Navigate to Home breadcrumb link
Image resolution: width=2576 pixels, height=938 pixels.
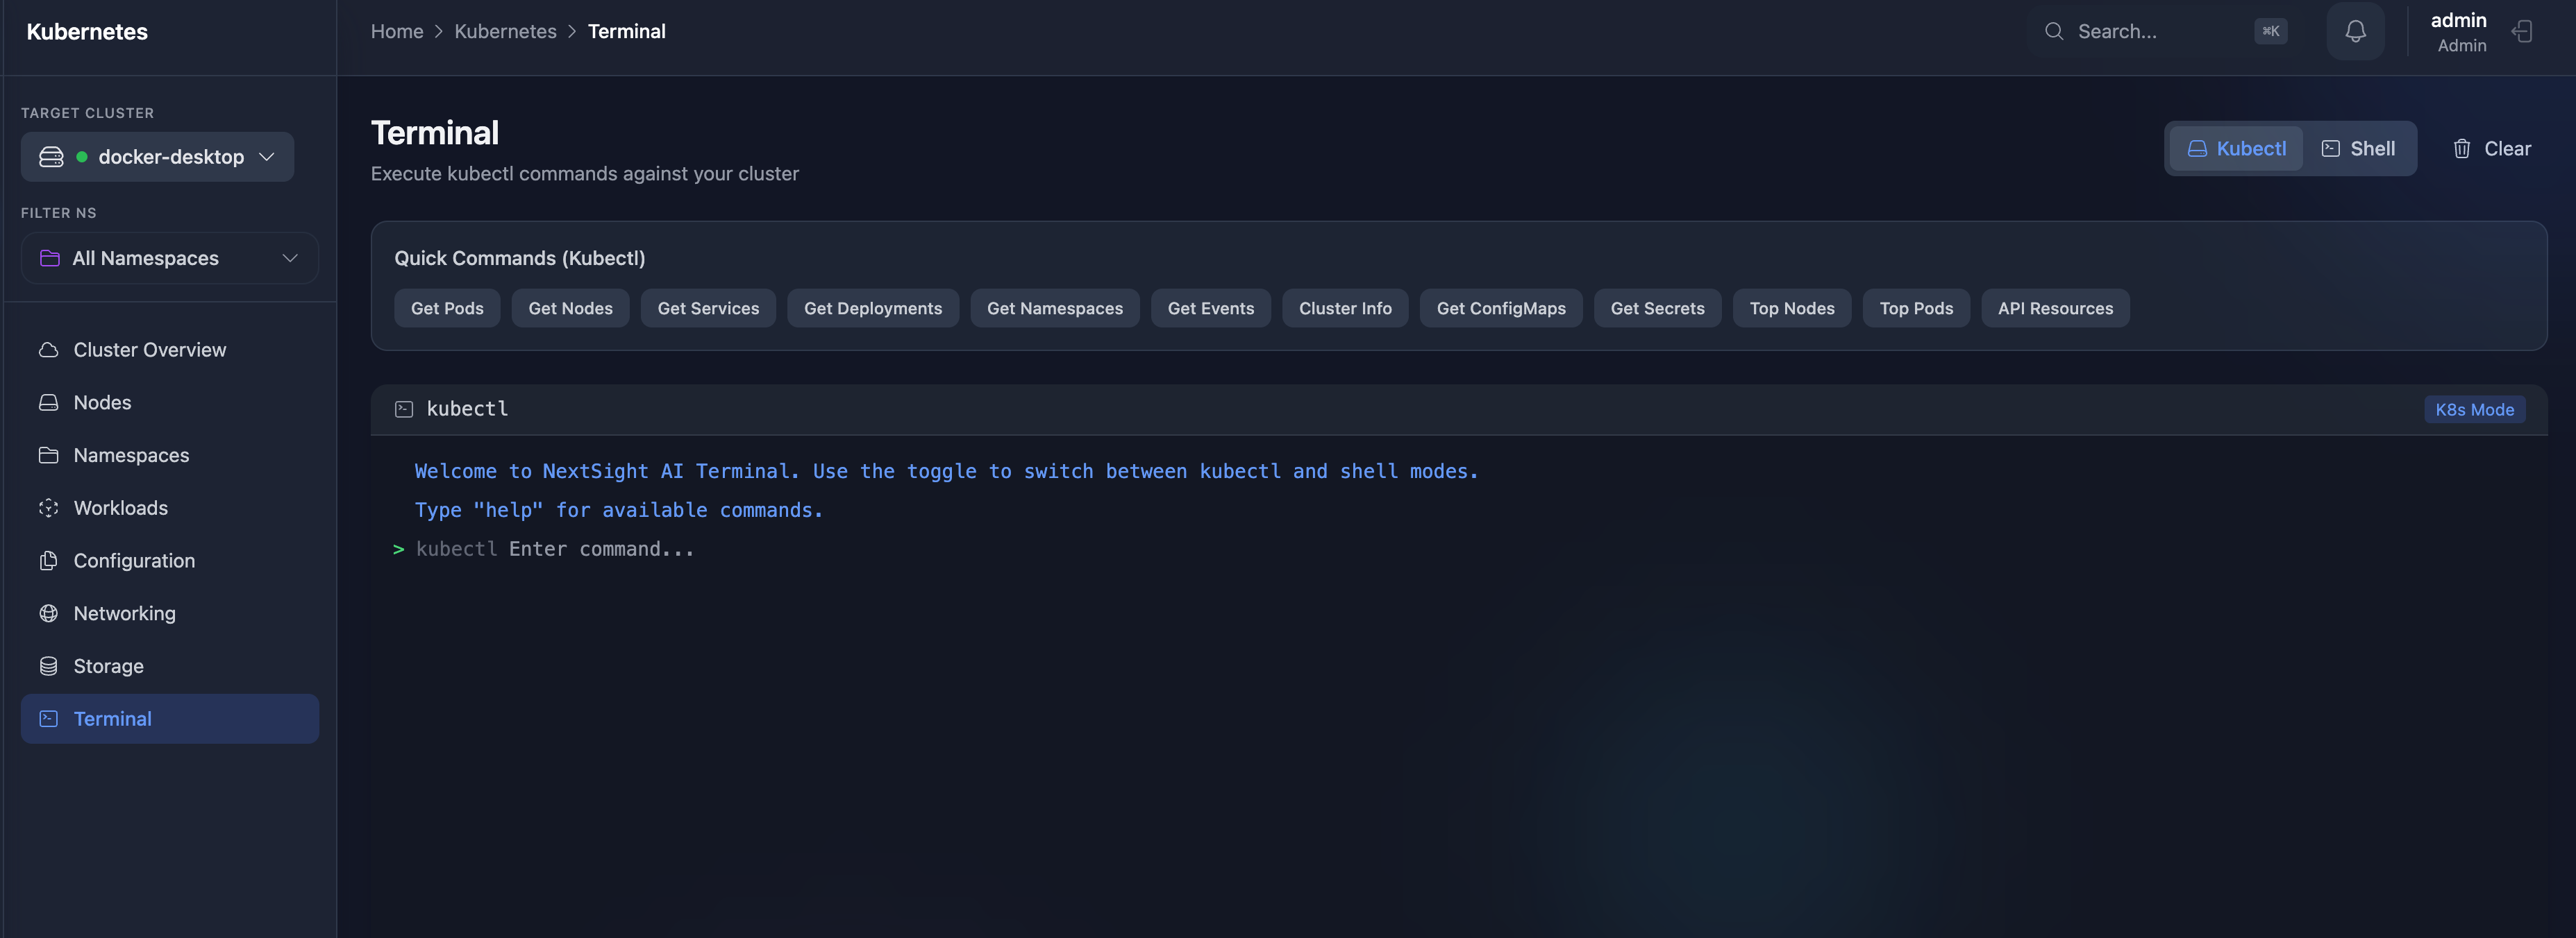pyautogui.click(x=397, y=31)
